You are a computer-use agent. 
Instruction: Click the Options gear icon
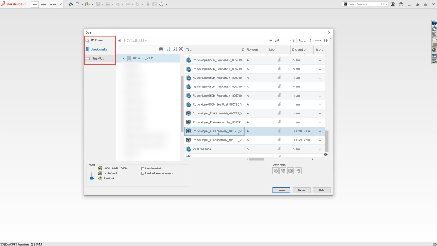161,4
